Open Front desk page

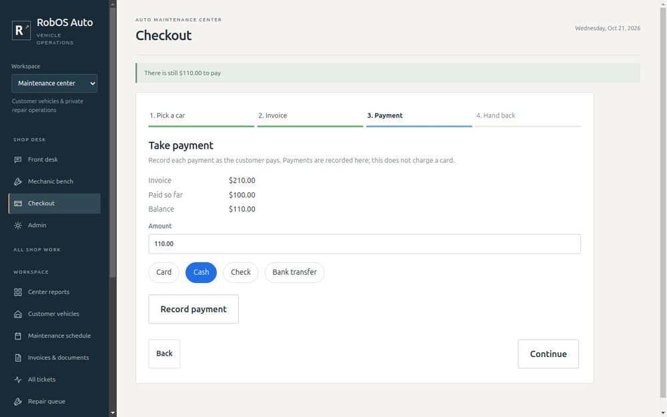55,159
